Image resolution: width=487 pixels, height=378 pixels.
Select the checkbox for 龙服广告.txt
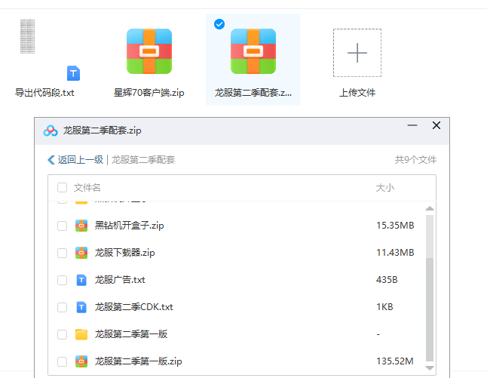62,280
